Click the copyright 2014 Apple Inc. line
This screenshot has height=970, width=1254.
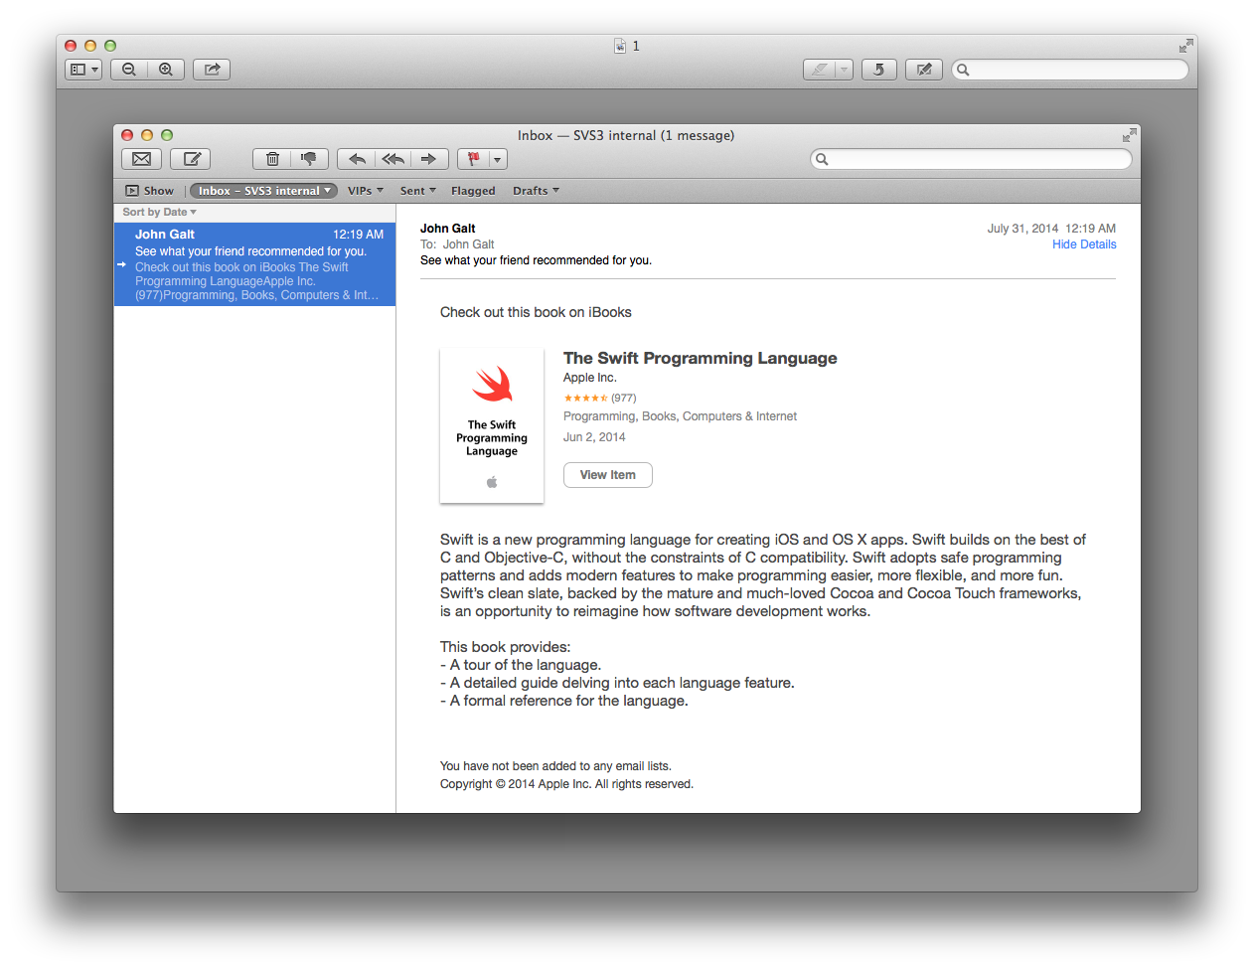[566, 784]
